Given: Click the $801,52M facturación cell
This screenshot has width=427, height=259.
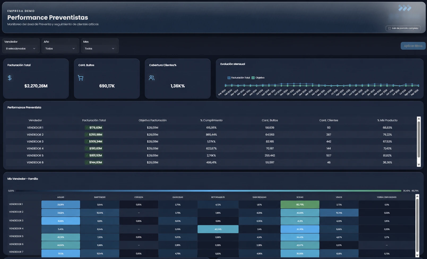Looking at the screenshot, I should click(94, 155).
